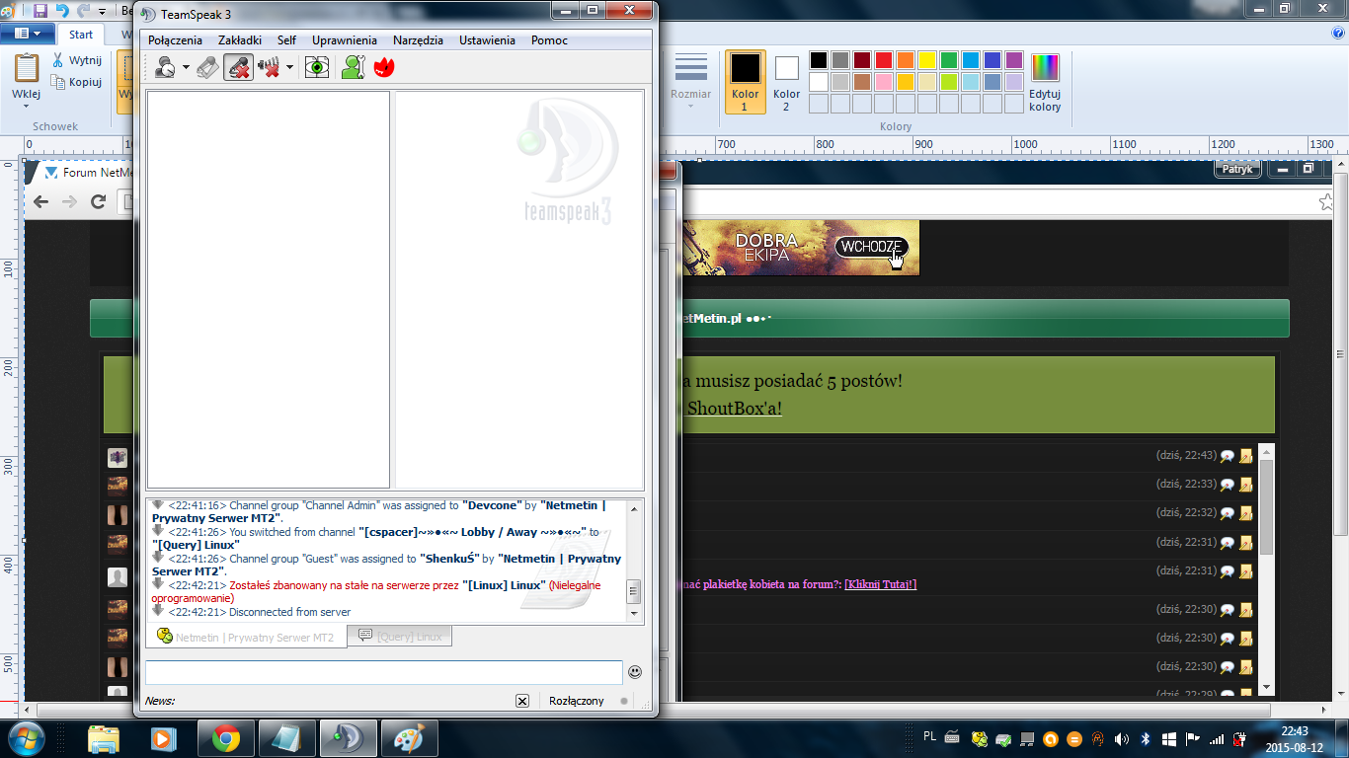Open the Narzędzia menu
The image size is (1349, 758).
pos(418,40)
